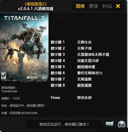Toggle 无限生命 cheat option
Image resolution: width=128 pixels, height=132 pixels.
click(x=84, y=42)
